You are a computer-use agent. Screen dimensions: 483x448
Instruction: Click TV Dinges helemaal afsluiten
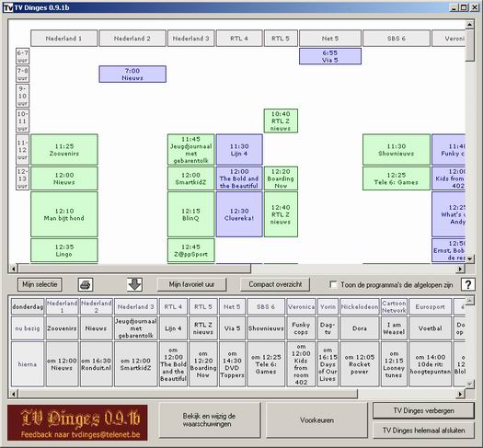pos(423,431)
